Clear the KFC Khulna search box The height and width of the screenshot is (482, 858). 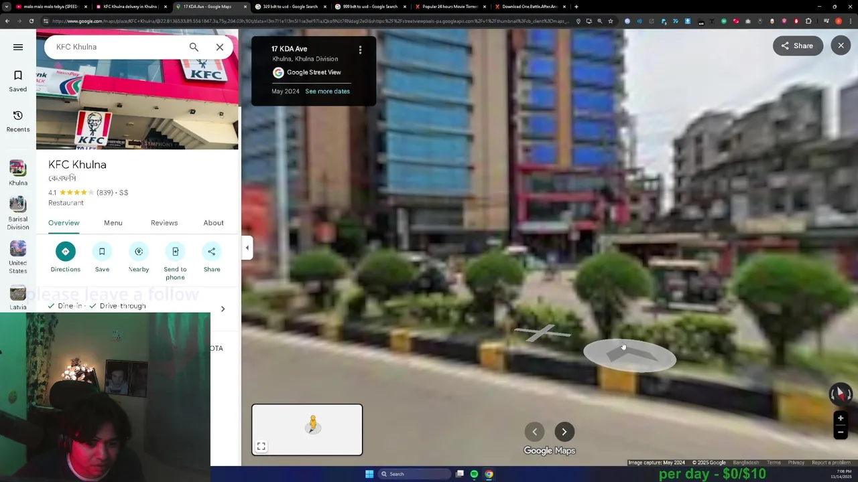[x=220, y=47]
